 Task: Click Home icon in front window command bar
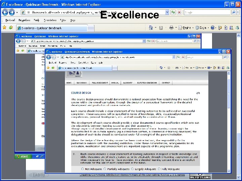pos(161,68)
